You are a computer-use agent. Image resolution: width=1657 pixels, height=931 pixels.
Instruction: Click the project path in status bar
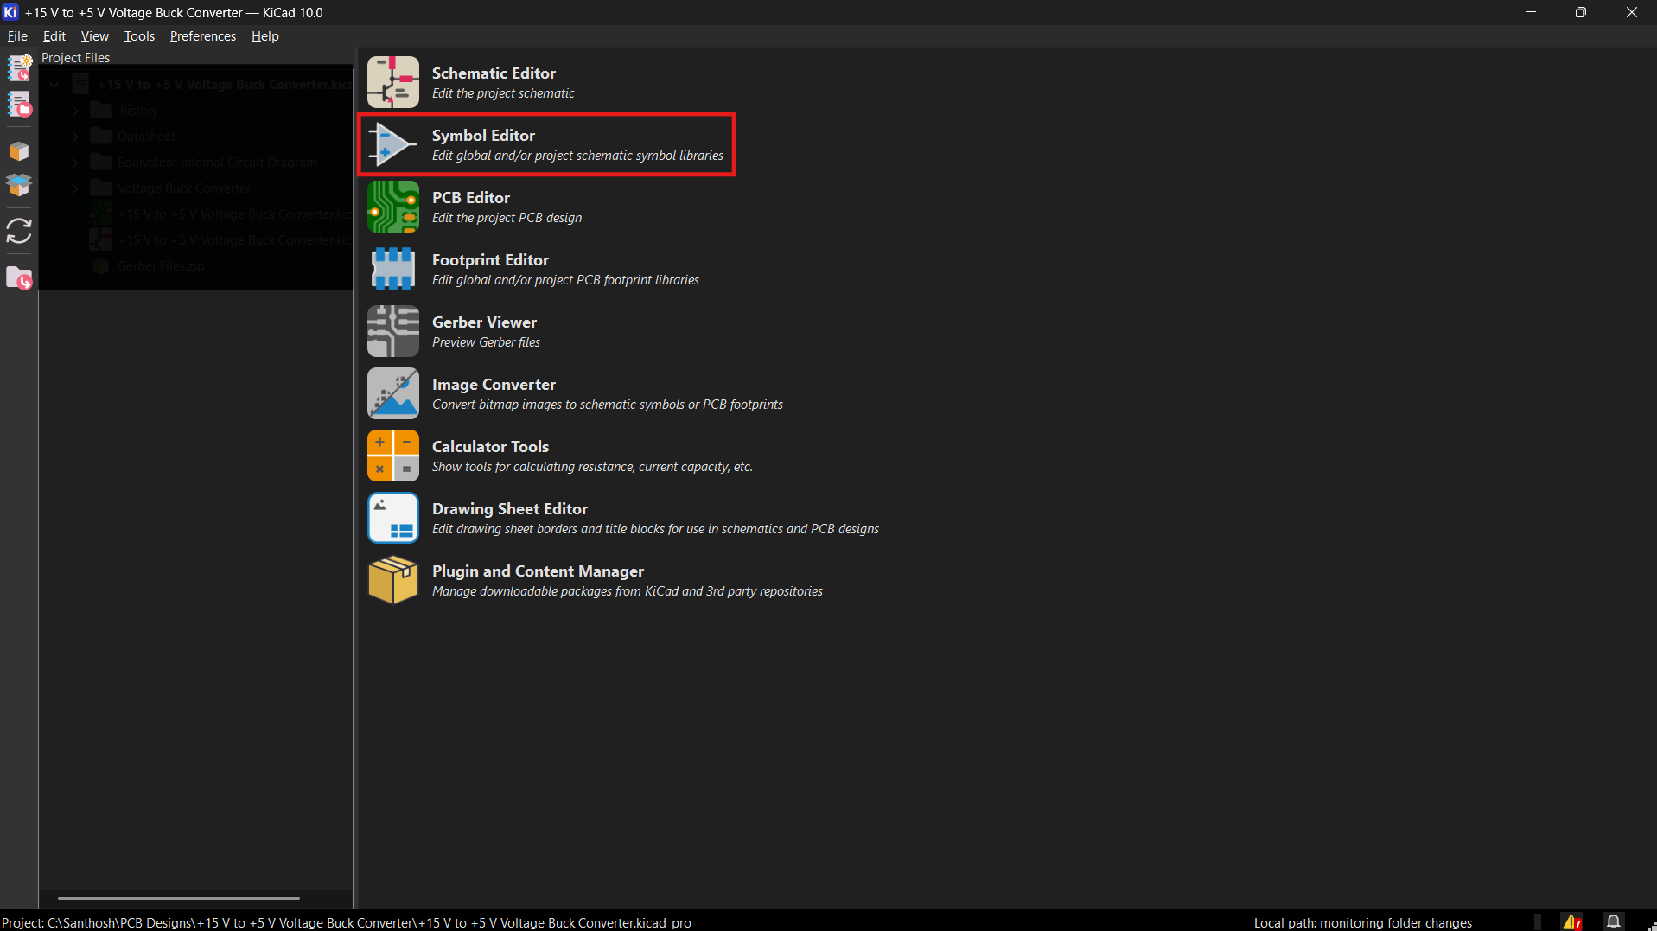(x=347, y=922)
